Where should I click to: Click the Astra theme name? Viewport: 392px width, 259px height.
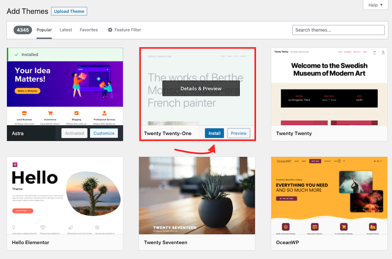pos(18,133)
